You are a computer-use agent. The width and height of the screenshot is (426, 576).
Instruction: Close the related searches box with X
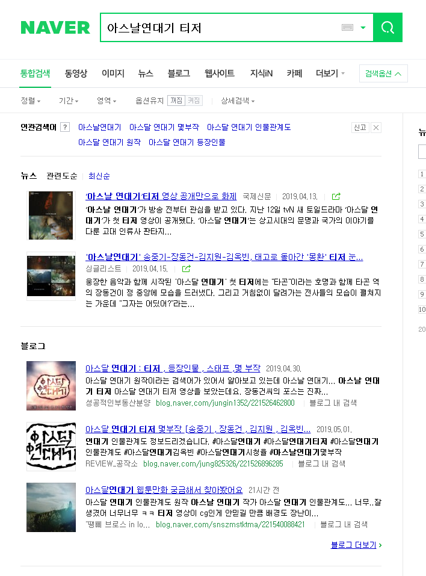pos(375,128)
